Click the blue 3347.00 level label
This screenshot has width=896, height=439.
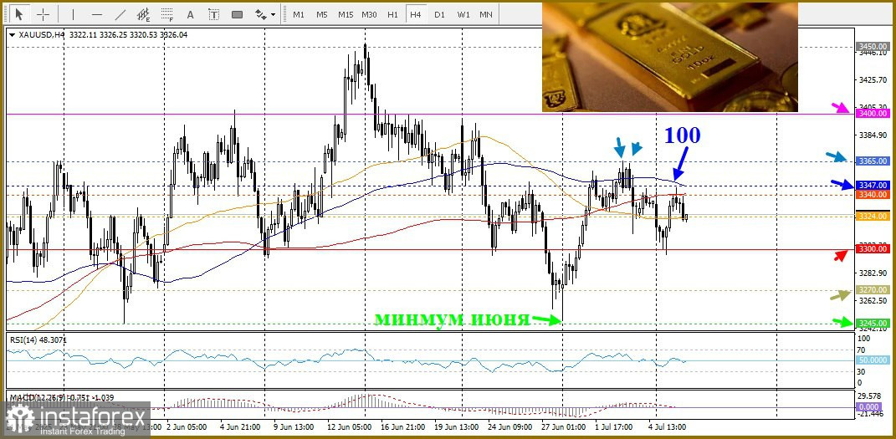pos(872,186)
